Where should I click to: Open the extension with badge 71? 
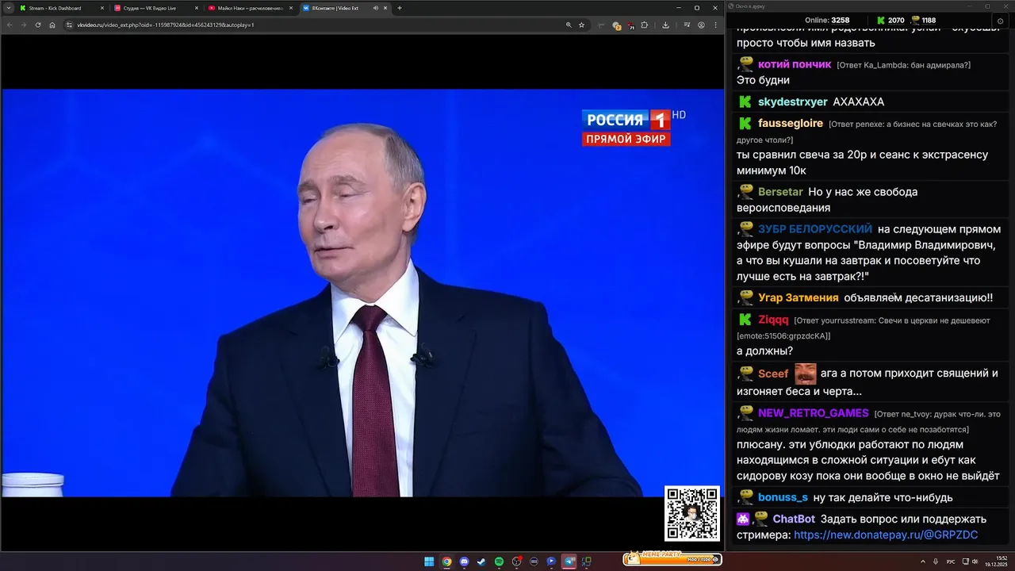(x=630, y=25)
